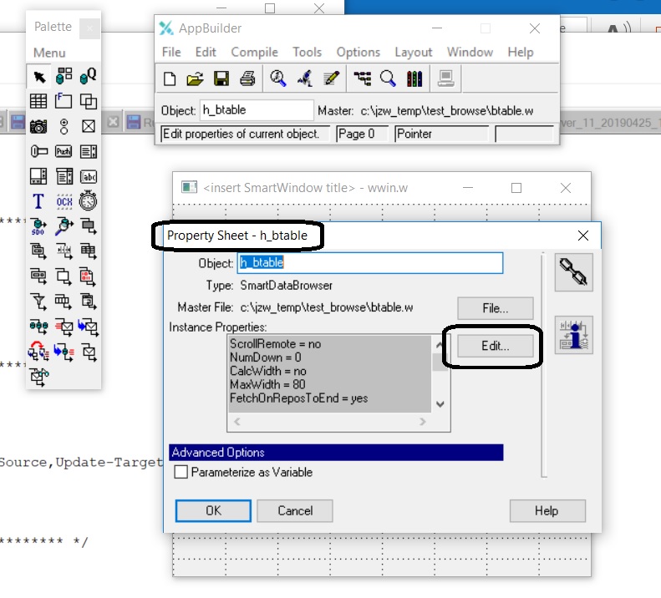Choose the Combo-Box tool in Palette
The height and width of the screenshot is (598, 661).
point(64,176)
